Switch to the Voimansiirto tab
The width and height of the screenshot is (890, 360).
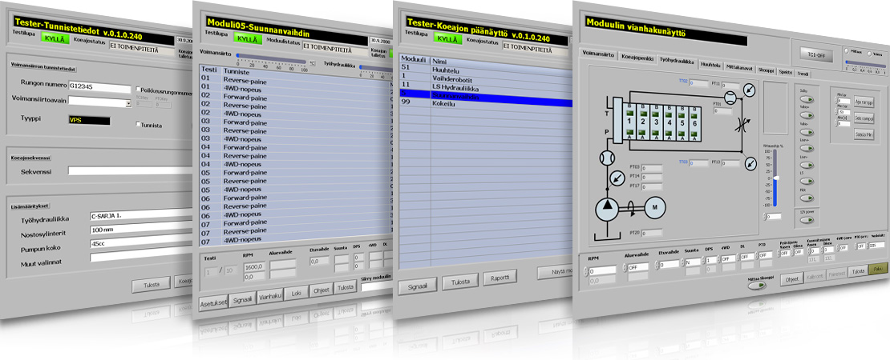(x=600, y=55)
